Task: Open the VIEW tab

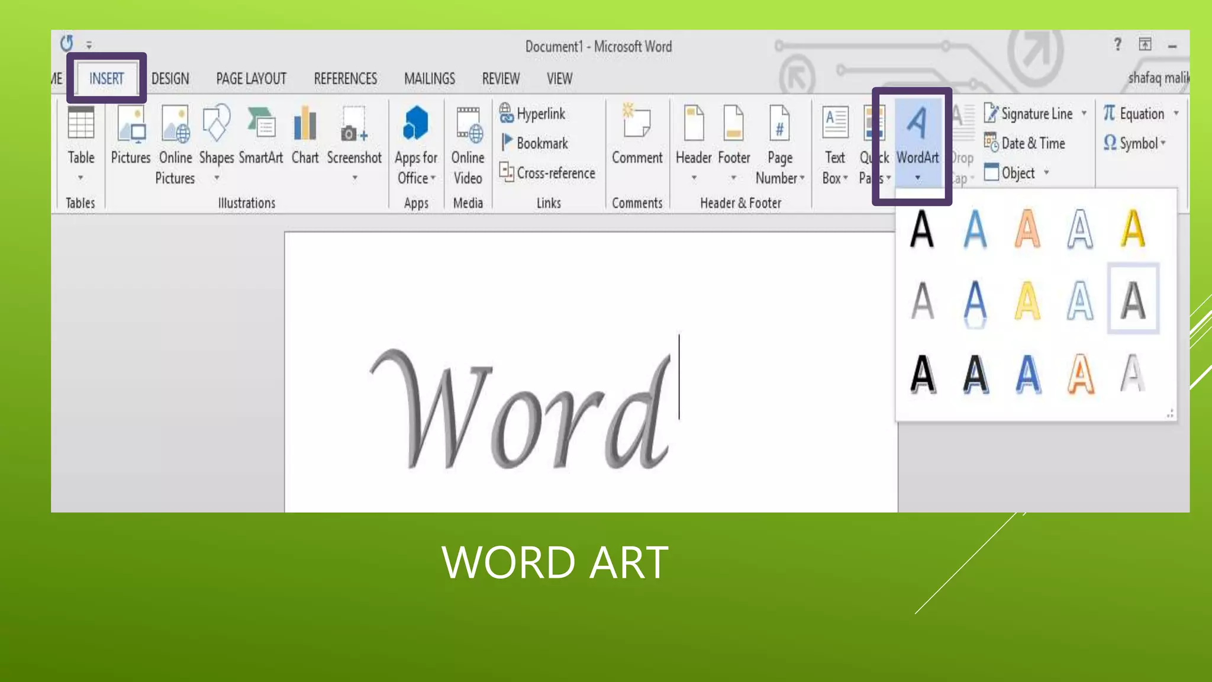Action: coord(559,78)
